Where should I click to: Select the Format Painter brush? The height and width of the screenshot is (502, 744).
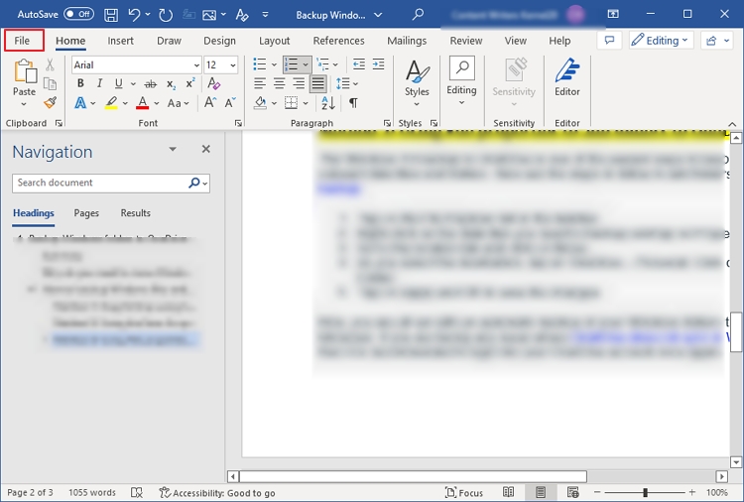50,102
